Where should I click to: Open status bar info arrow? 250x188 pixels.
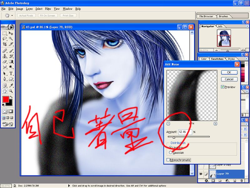[69, 185]
